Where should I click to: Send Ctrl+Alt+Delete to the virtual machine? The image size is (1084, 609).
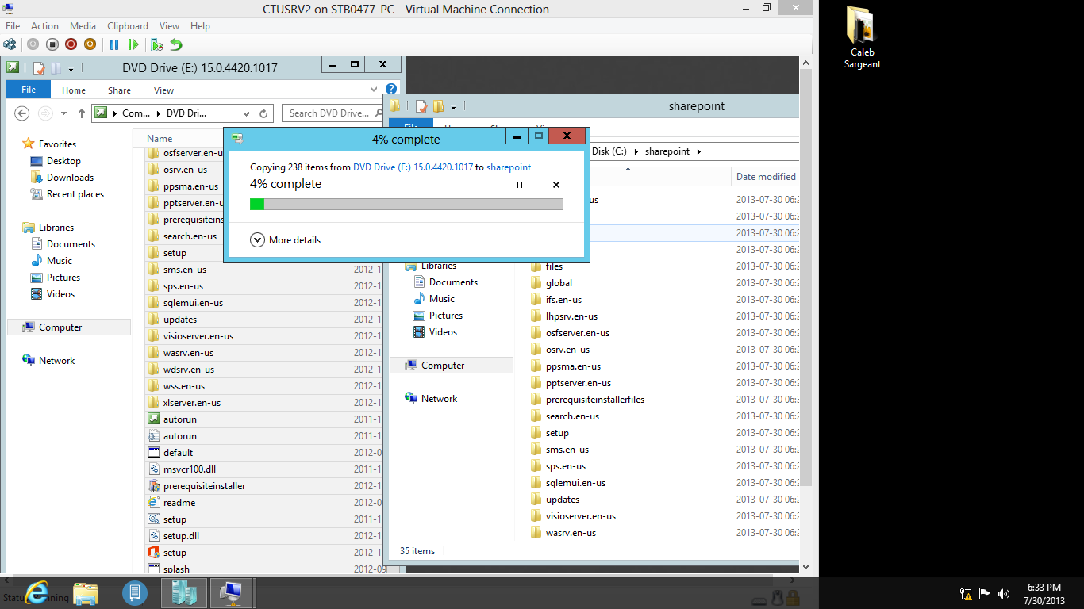tap(10, 45)
